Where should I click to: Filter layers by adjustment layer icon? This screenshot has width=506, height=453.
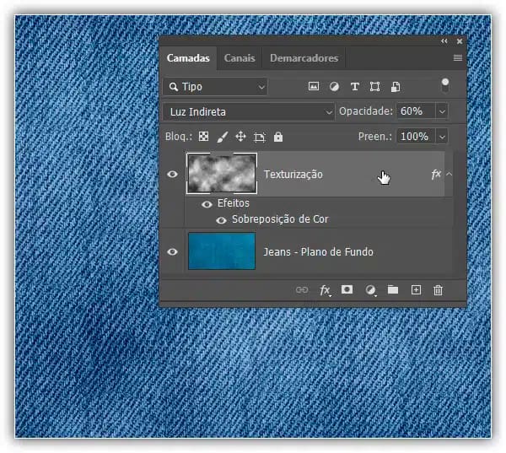pos(334,87)
